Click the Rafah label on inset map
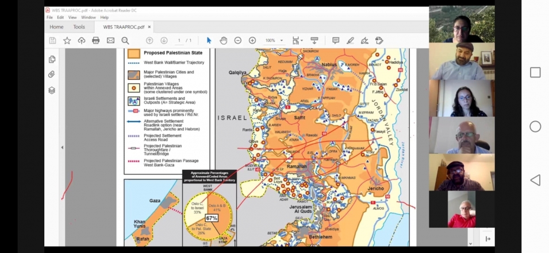This screenshot has width=549, height=253. pos(143,239)
